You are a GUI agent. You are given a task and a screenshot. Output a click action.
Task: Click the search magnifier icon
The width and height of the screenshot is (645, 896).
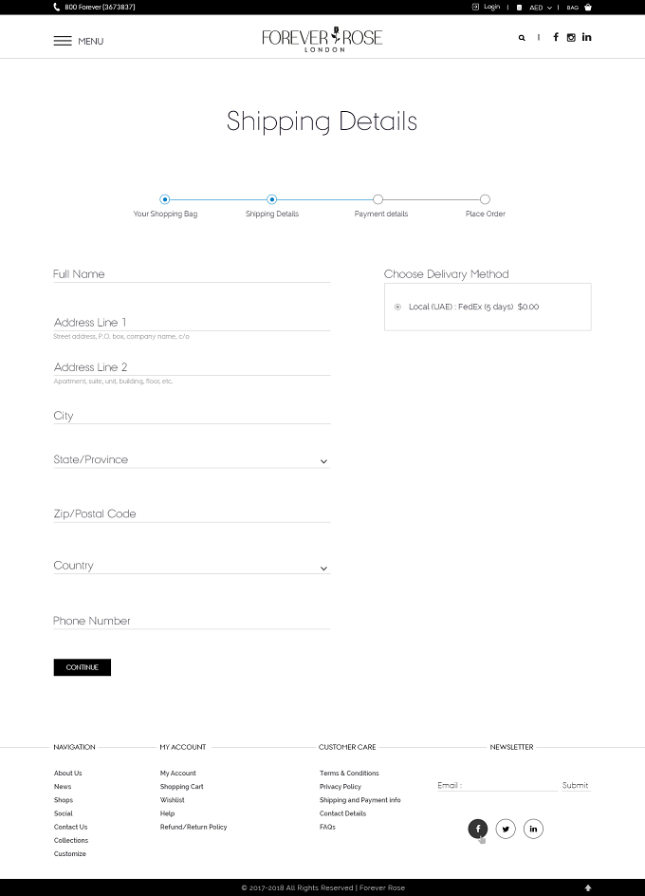point(522,38)
